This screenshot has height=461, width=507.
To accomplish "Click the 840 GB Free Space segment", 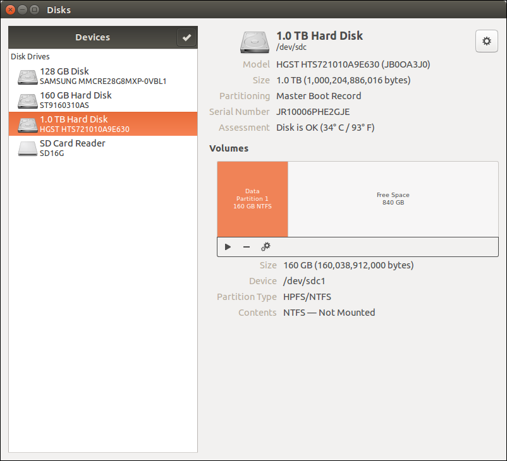I will pyautogui.click(x=393, y=199).
